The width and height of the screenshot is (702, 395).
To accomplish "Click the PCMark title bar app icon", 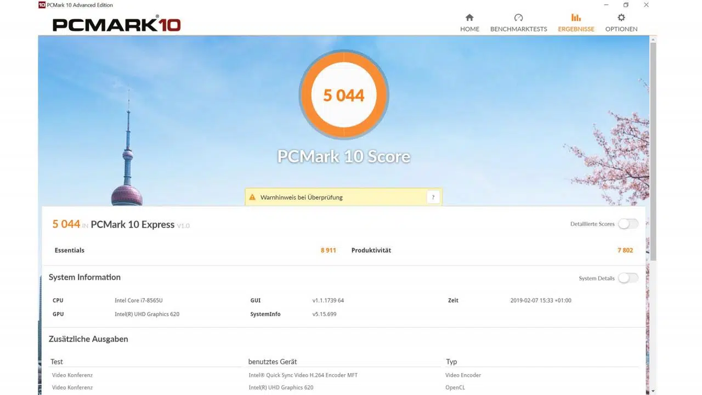I will pos(42,5).
